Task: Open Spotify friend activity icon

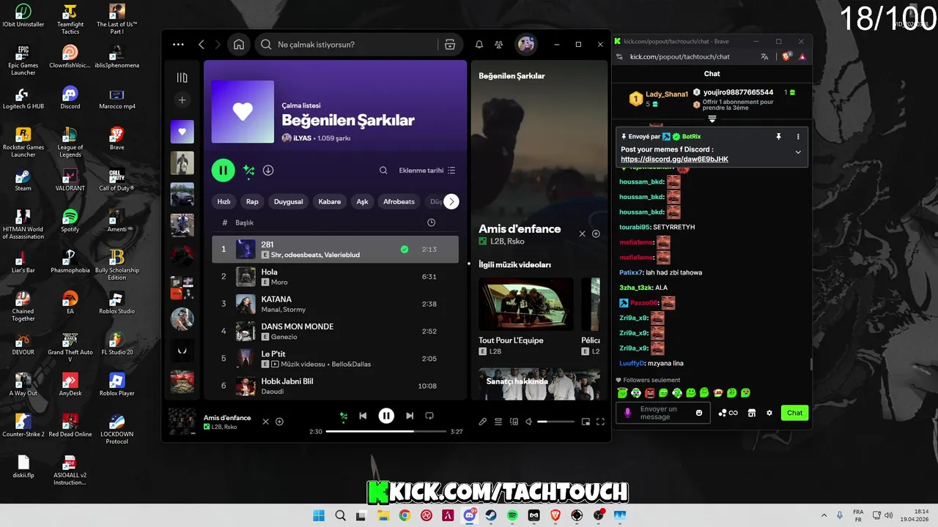Action: pos(499,45)
